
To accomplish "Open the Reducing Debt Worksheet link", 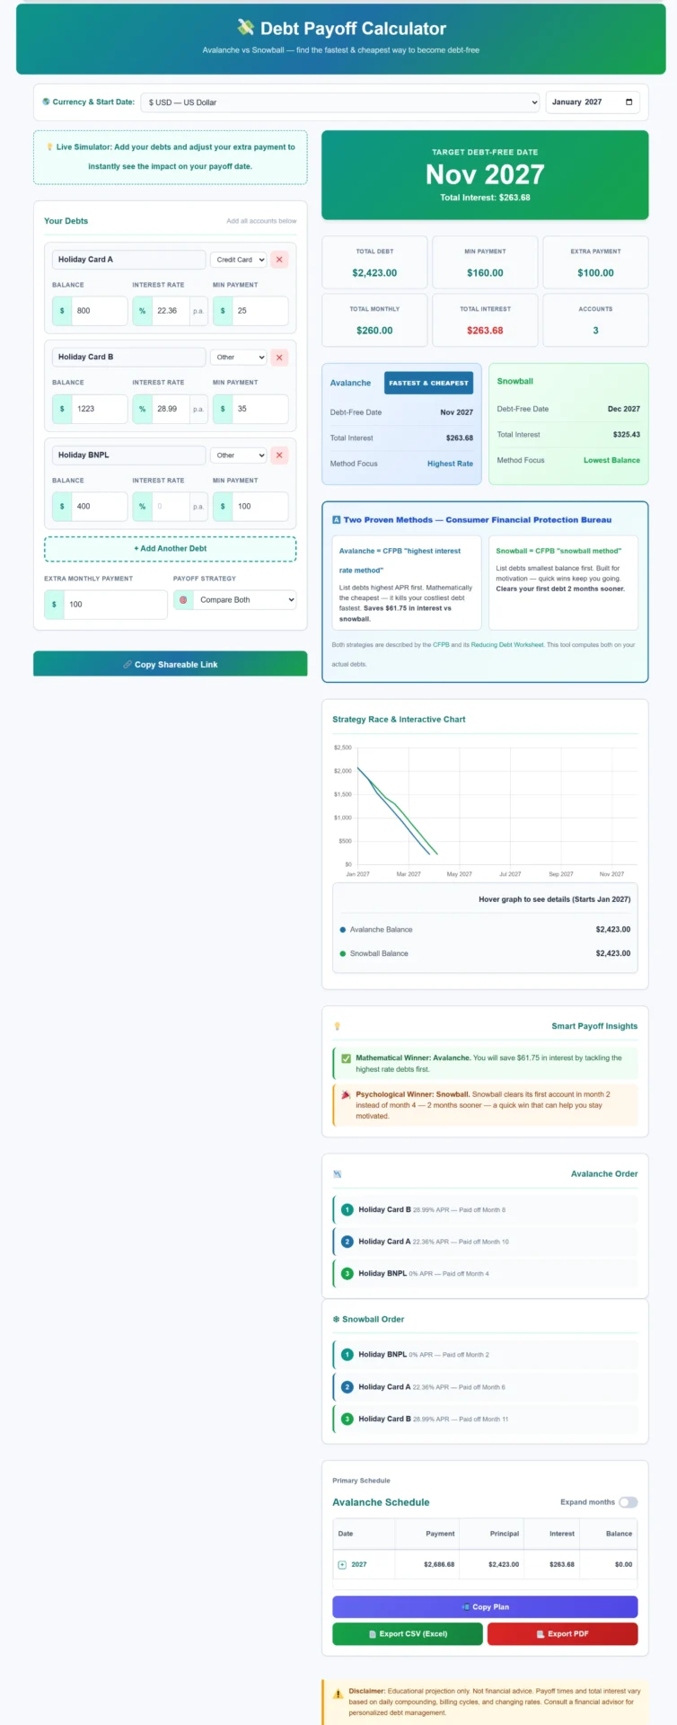I will pos(507,645).
